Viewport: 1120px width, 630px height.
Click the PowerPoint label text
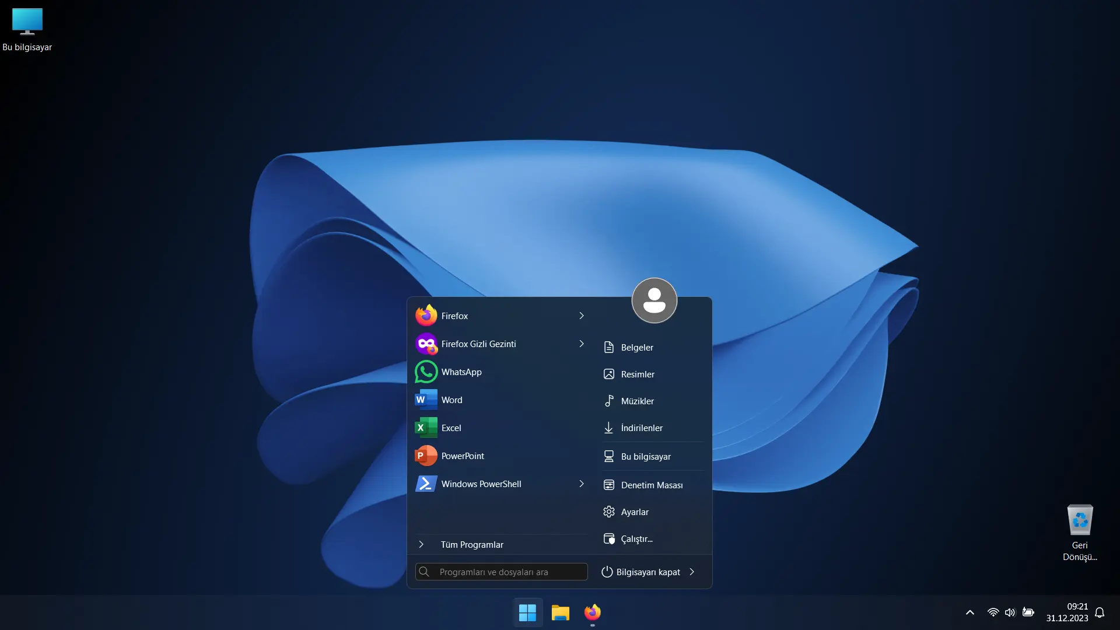463,456
